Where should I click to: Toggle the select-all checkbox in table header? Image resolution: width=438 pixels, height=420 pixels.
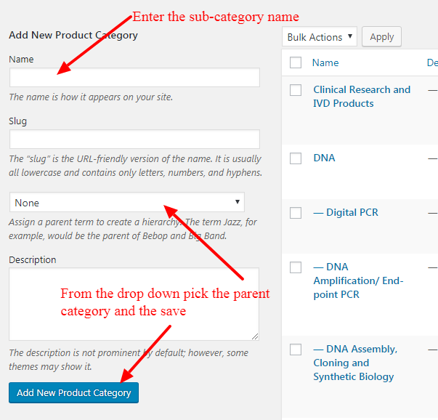(x=296, y=63)
